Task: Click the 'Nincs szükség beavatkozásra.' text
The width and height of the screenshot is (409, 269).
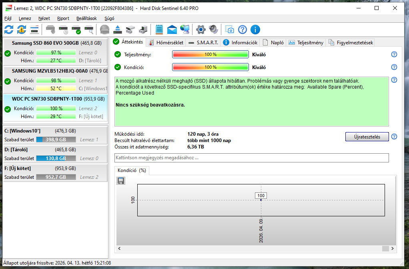Action: (150, 105)
